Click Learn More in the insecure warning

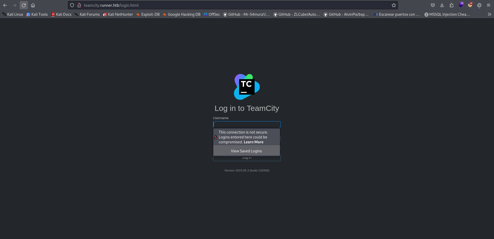(253, 142)
